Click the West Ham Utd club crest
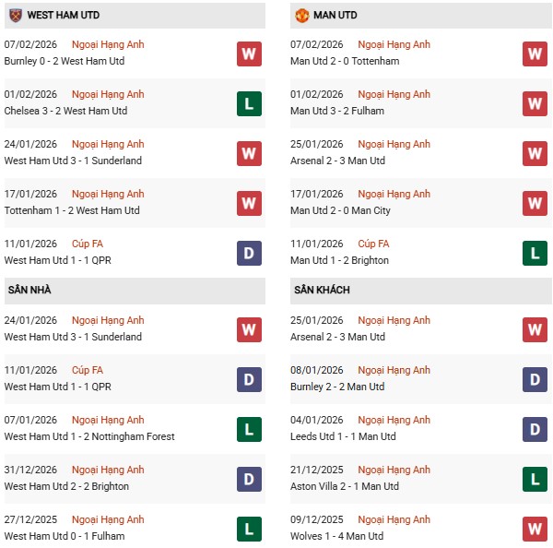This screenshot has width=553, height=548. point(15,16)
